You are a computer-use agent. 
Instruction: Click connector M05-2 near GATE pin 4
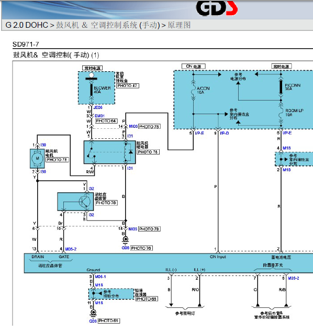tap(71, 249)
